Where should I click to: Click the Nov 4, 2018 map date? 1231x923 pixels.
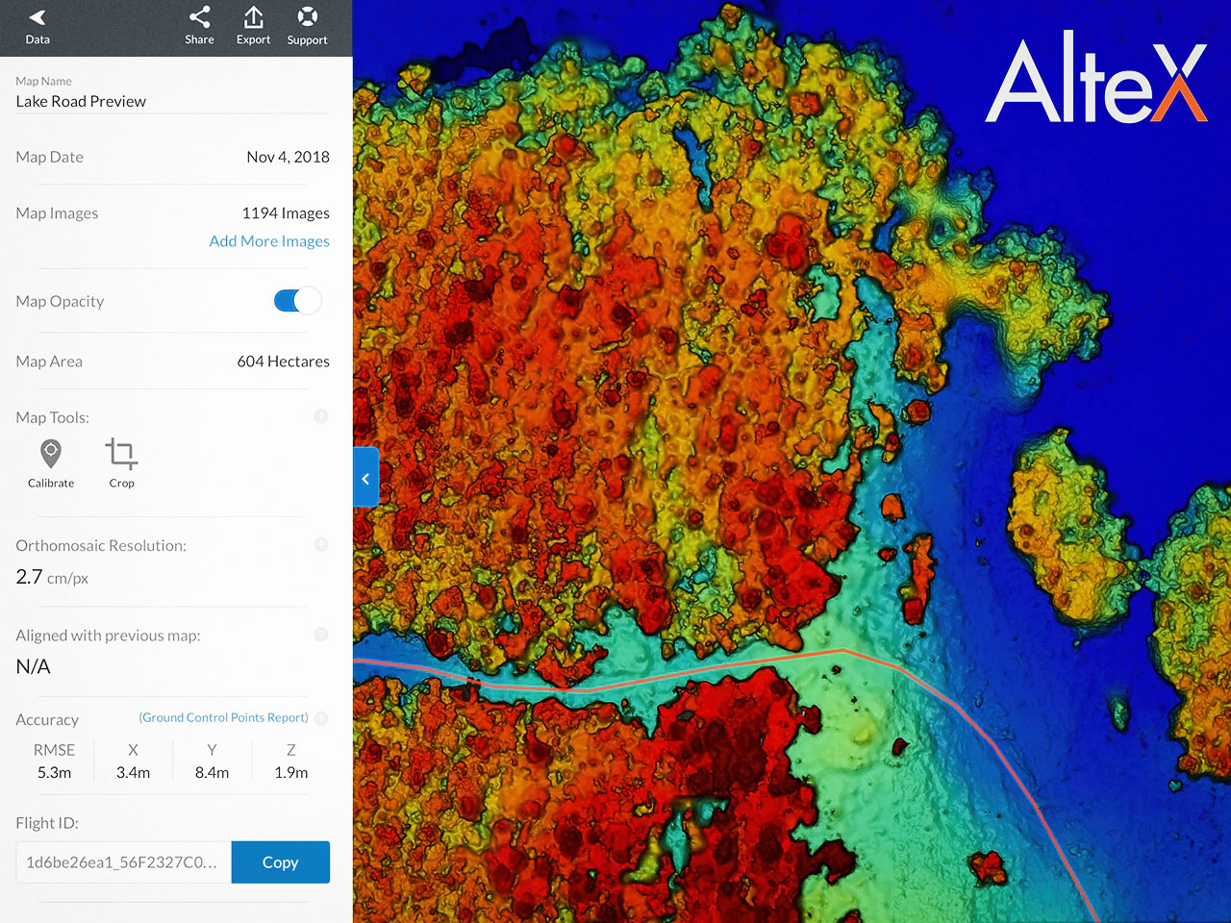point(288,157)
